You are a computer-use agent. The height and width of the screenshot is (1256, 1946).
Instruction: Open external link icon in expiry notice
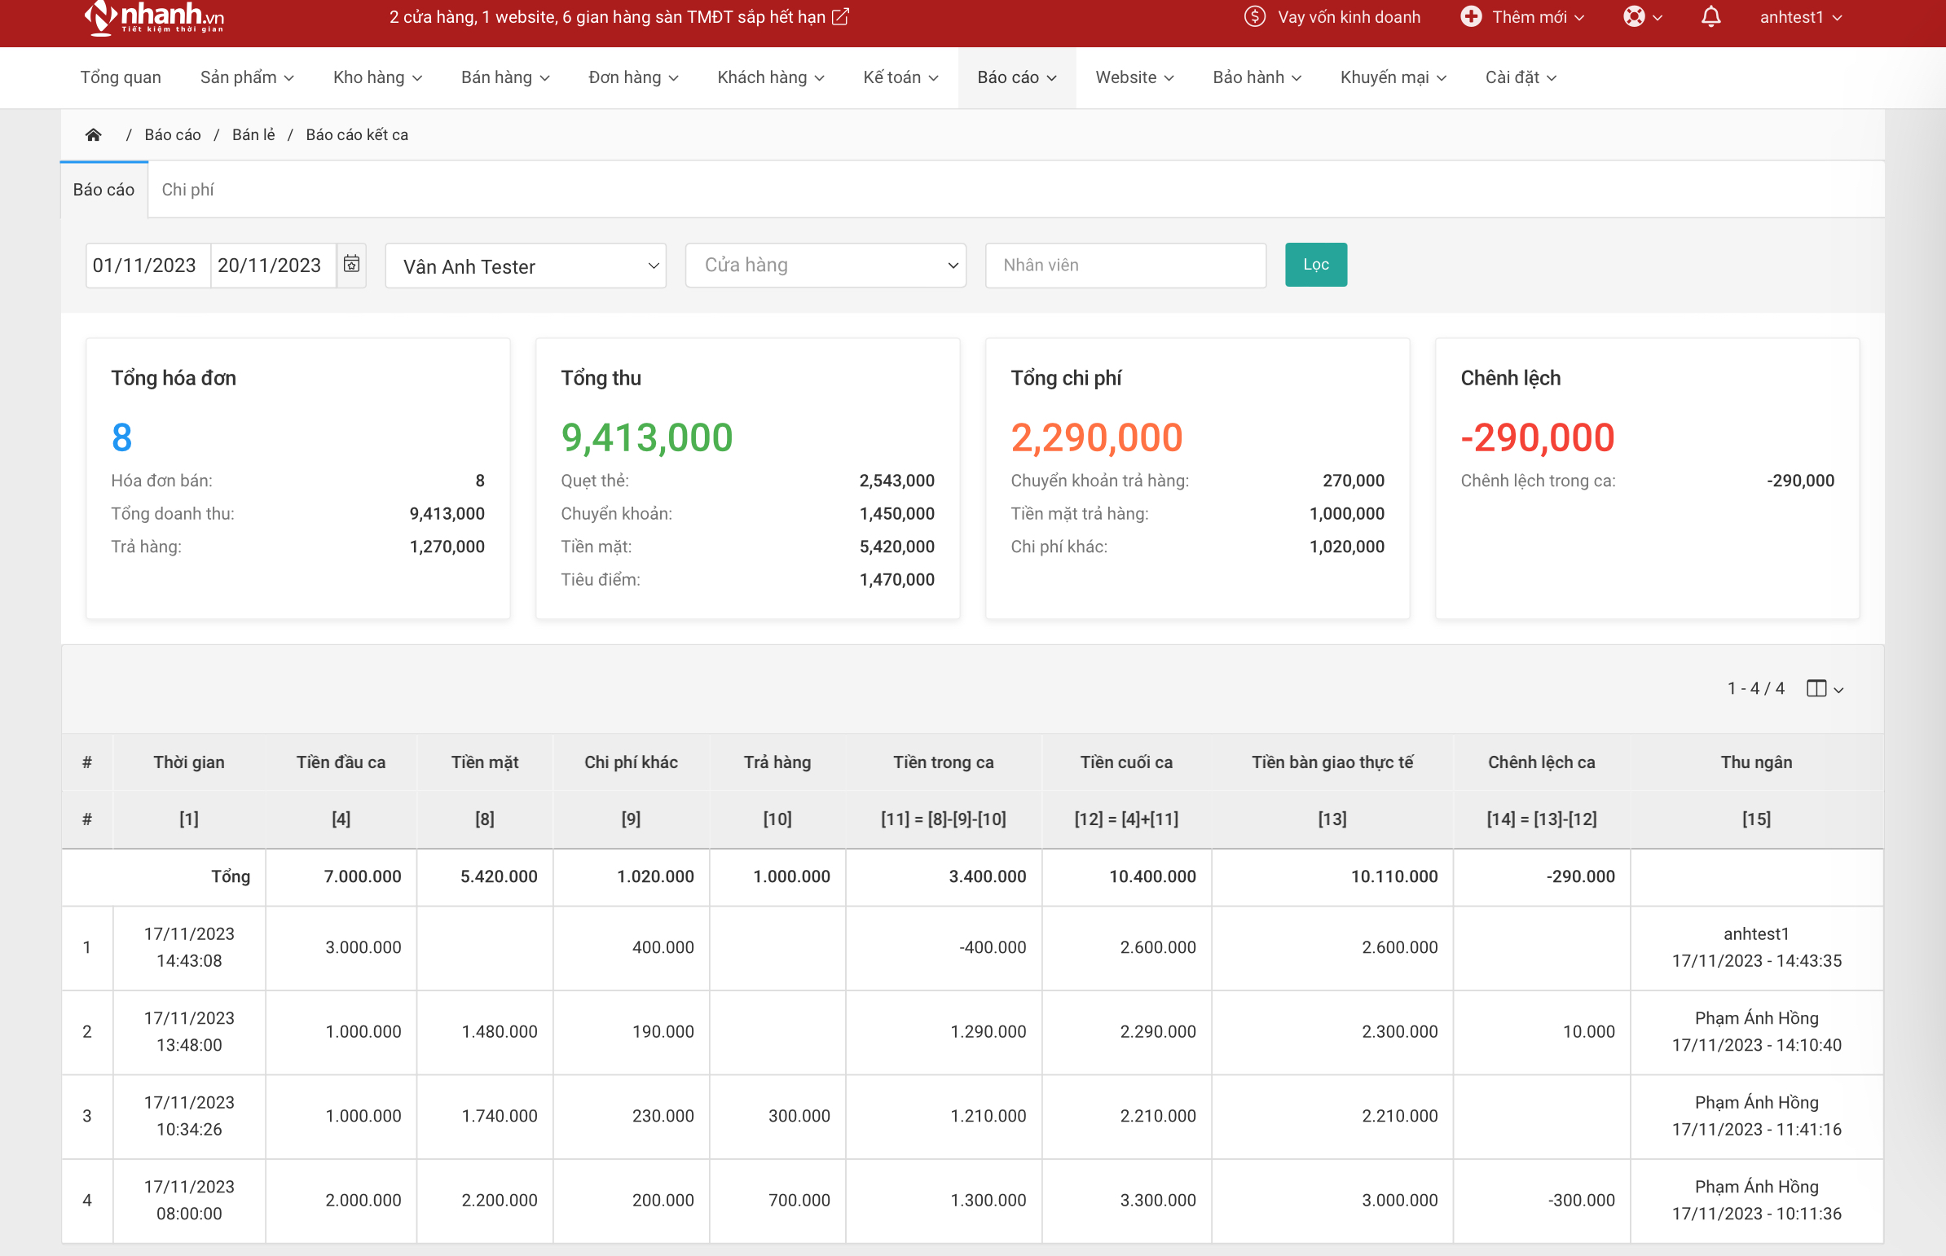[840, 17]
